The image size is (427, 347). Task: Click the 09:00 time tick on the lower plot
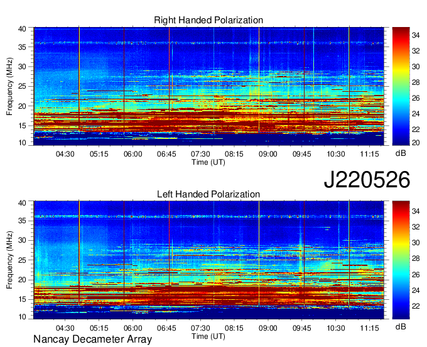(268, 328)
